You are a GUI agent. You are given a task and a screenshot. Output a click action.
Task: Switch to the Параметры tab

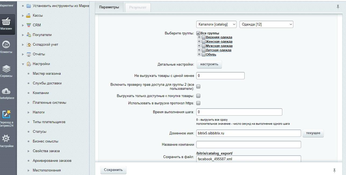tap(109, 7)
